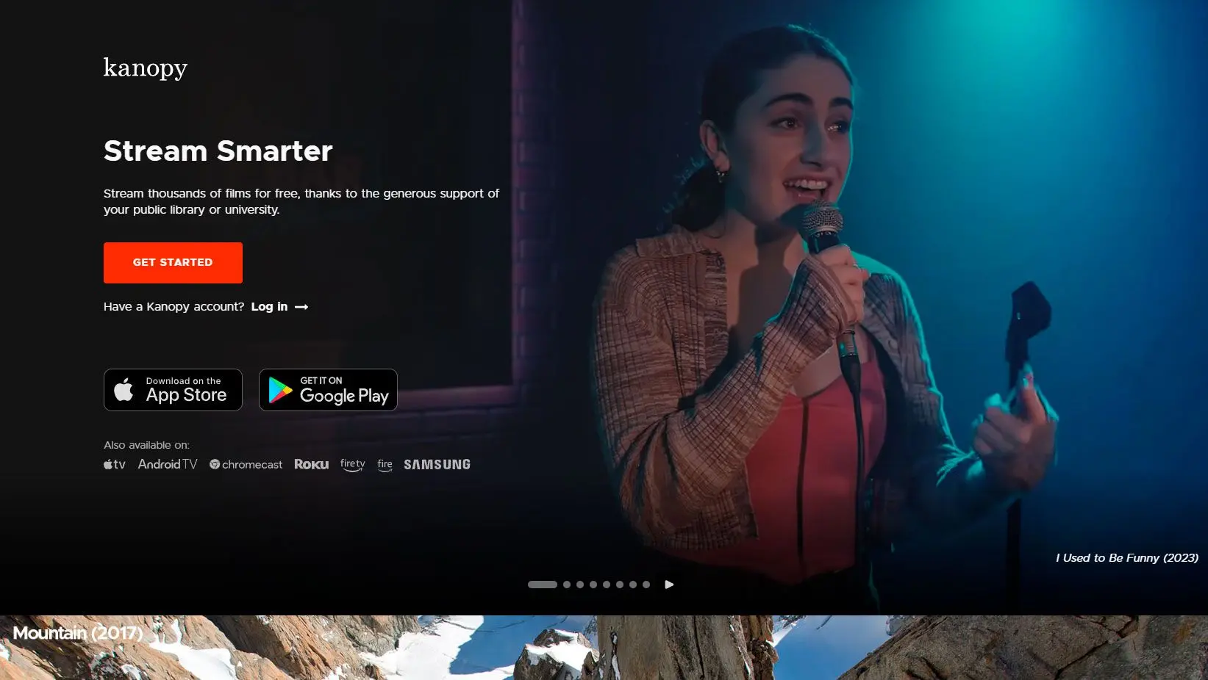
Task: Open the App Store download badge
Action: [x=173, y=390]
